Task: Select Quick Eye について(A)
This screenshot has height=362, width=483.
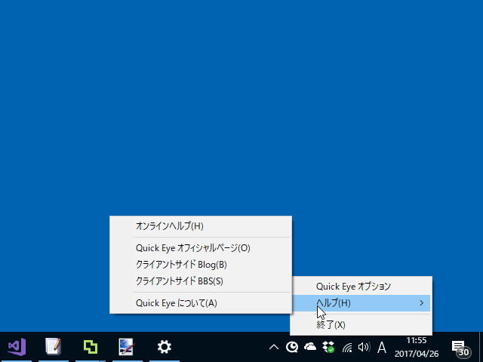Action: click(x=201, y=303)
